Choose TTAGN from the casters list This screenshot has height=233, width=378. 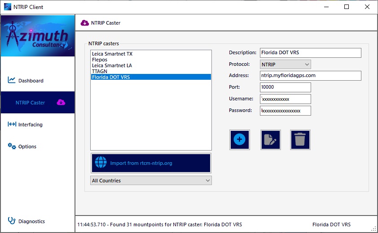click(100, 71)
